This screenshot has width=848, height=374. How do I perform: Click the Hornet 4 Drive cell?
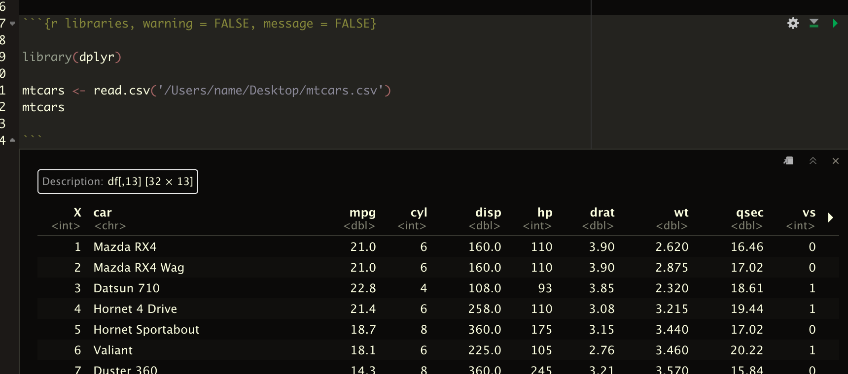(135, 309)
